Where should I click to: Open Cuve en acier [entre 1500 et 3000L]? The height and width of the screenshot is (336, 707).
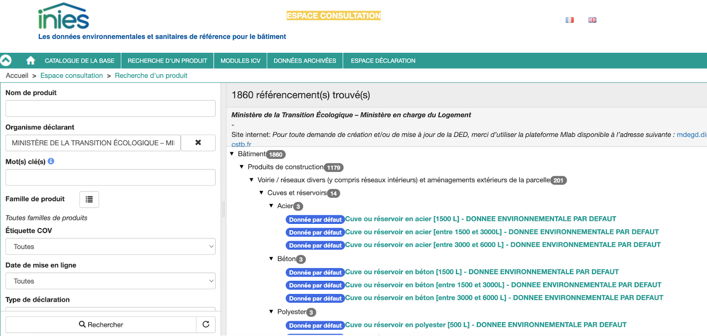click(502, 232)
